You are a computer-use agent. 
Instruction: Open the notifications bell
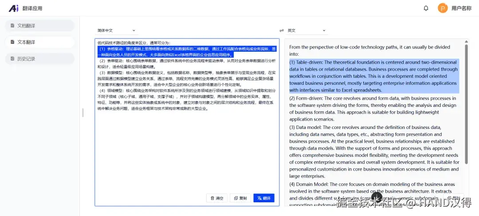coord(426,8)
